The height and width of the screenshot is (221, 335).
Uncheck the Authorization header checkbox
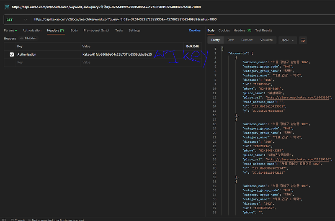[x=12, y=54]
